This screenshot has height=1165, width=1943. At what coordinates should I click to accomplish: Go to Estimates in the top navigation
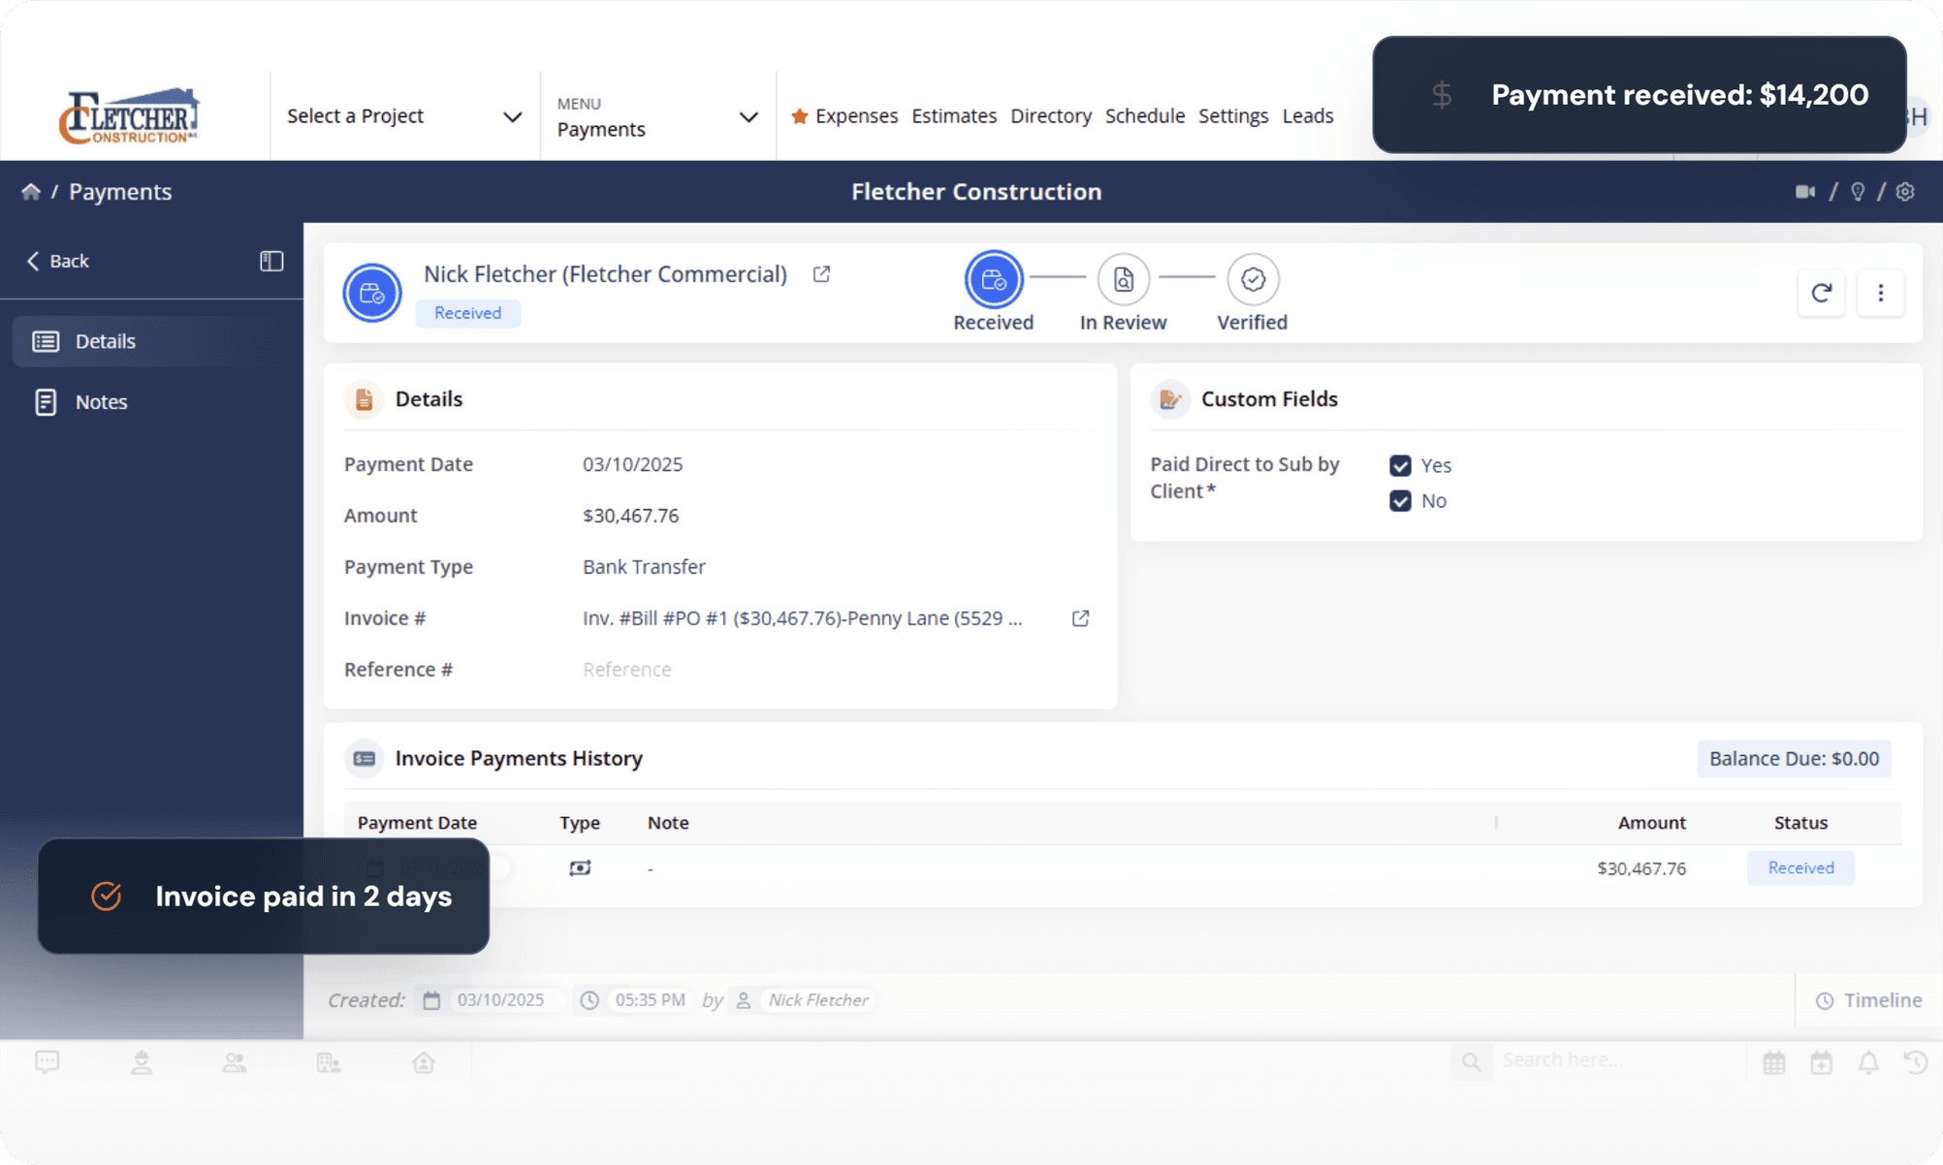tap(954, 115)
